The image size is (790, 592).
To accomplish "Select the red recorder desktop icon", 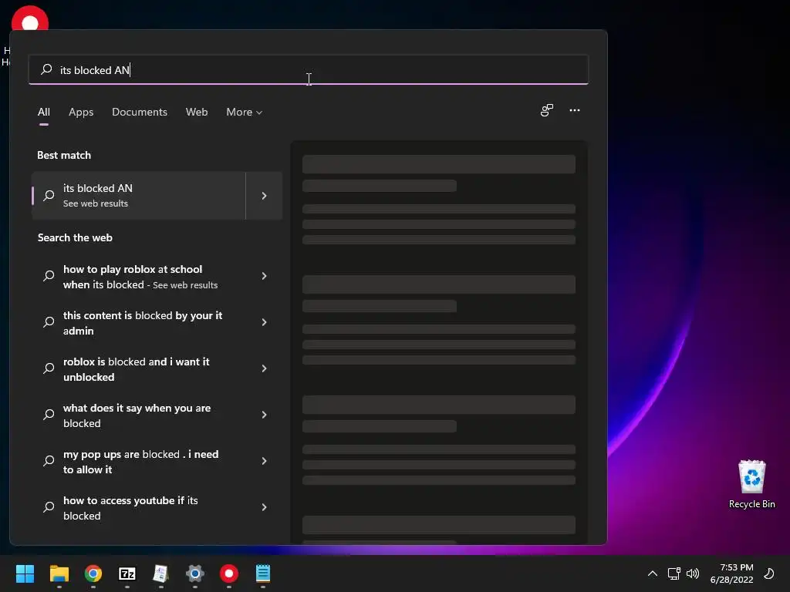I will pyautogui.click(x=30, y=19).
